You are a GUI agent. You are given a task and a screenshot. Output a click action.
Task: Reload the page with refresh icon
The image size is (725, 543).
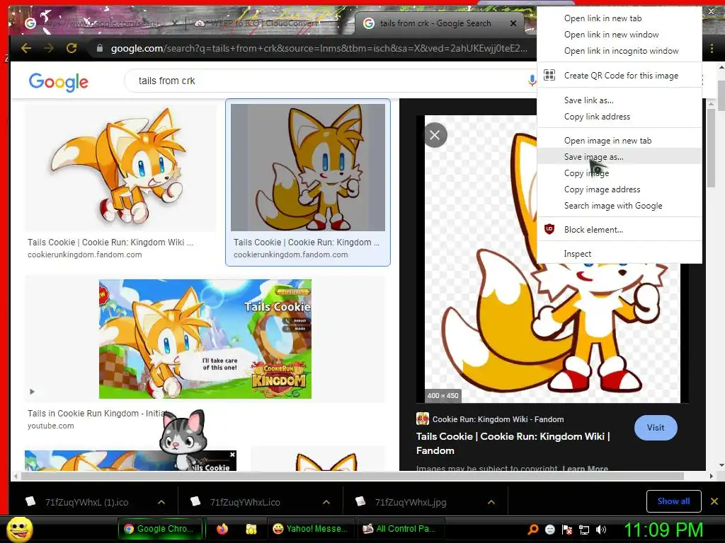point(72,48)
